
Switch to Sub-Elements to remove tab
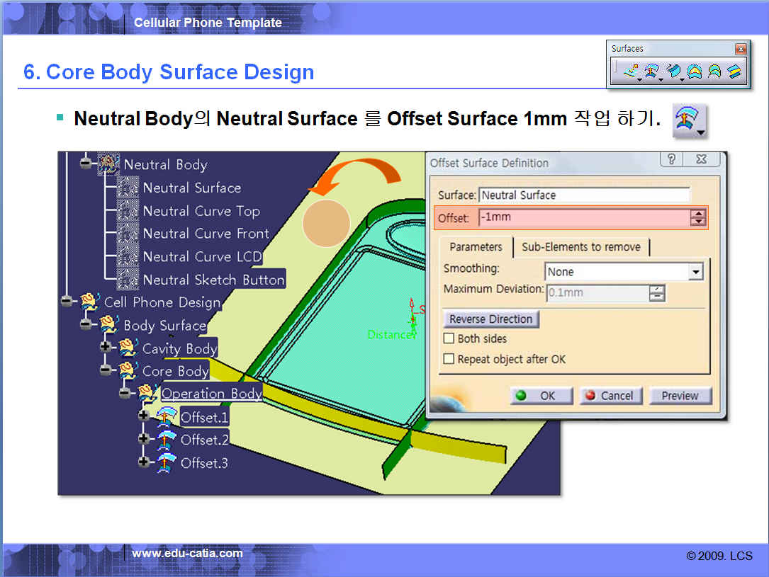point(580,247)
